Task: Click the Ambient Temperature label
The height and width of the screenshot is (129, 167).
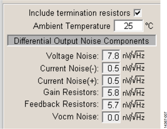Action: [x=72, y=26]
